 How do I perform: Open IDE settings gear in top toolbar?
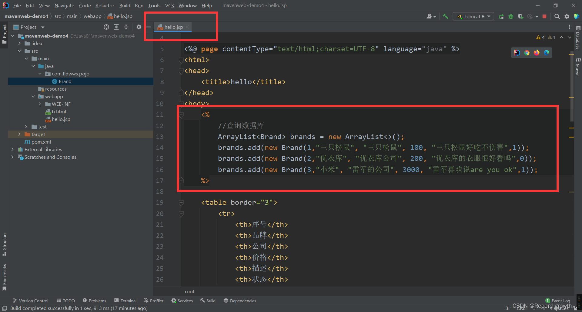pos(567,16)
